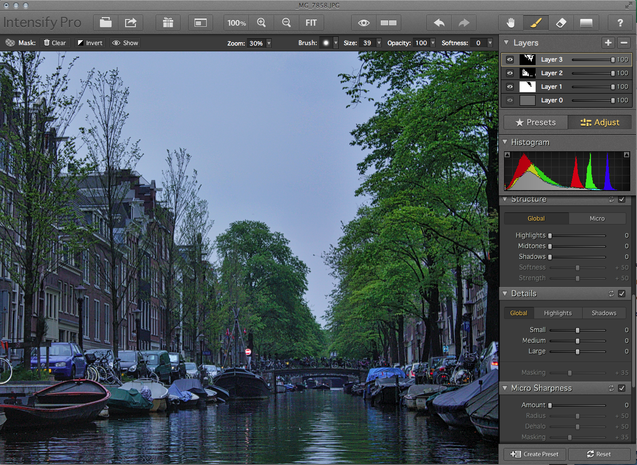
Task: Switch to the Presets tab
Action: [535, 122]
